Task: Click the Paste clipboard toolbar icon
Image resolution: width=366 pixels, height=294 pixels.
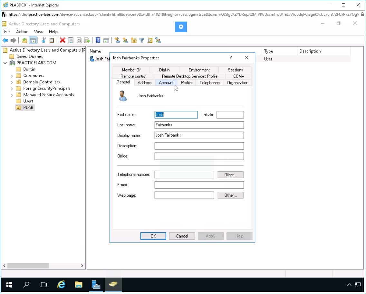Action: (52, 40)
